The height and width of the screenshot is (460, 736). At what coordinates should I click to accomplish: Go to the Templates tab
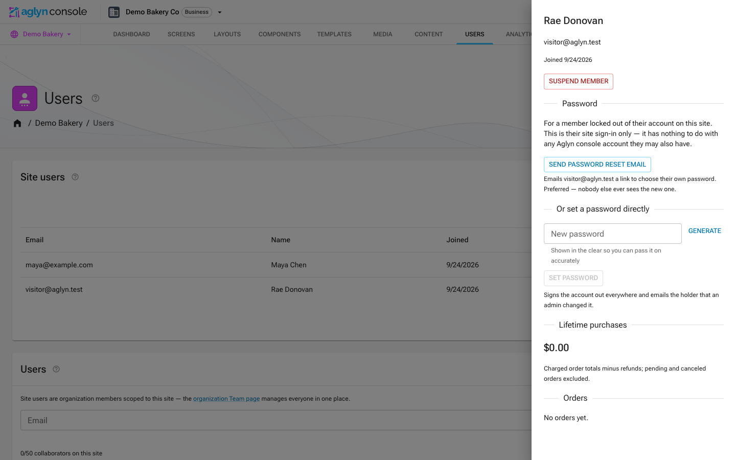[334, 34]
